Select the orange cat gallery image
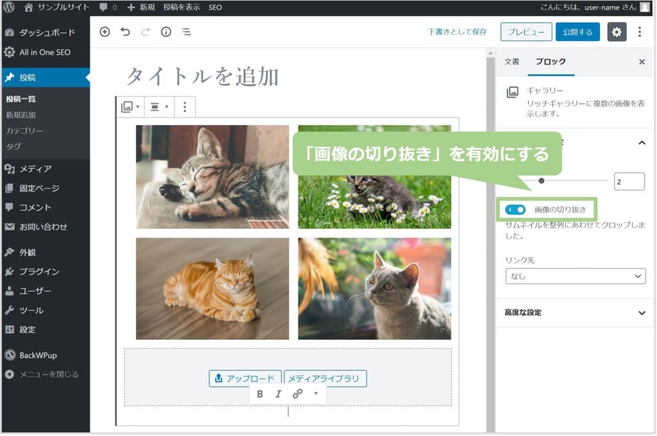 212,288
